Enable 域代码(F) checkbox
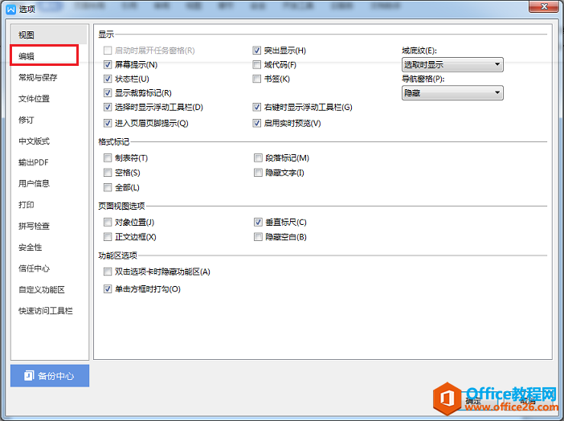Viewport: 564px width, 421px height. coord(256,65)
